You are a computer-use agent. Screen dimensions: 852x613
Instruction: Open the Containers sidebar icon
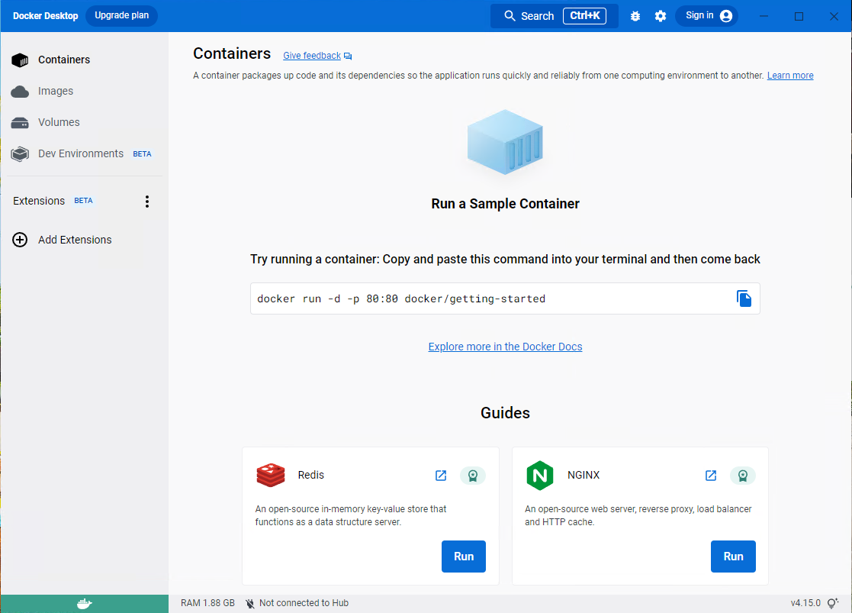tap(20, 60)
